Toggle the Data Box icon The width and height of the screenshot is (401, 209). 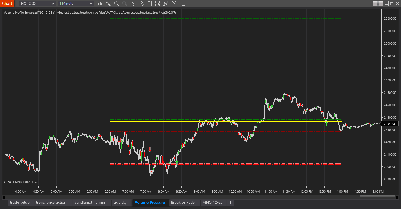(x=141, y=4)
